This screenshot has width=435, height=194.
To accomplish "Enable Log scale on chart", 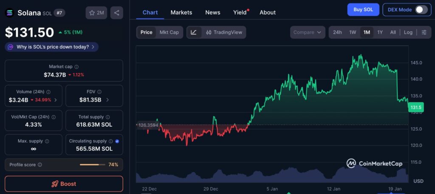I will (x=408, y=32).
